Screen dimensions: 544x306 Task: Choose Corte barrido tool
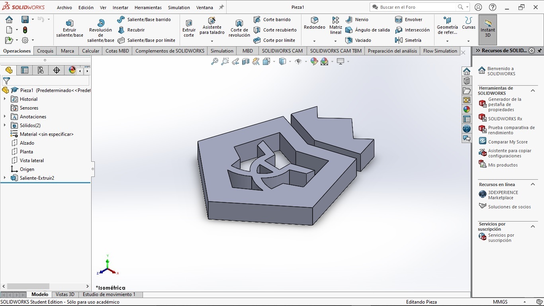click(272, 20)
